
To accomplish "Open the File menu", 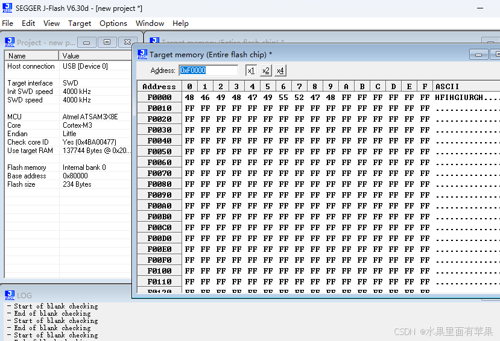I will tap(7, 23).
